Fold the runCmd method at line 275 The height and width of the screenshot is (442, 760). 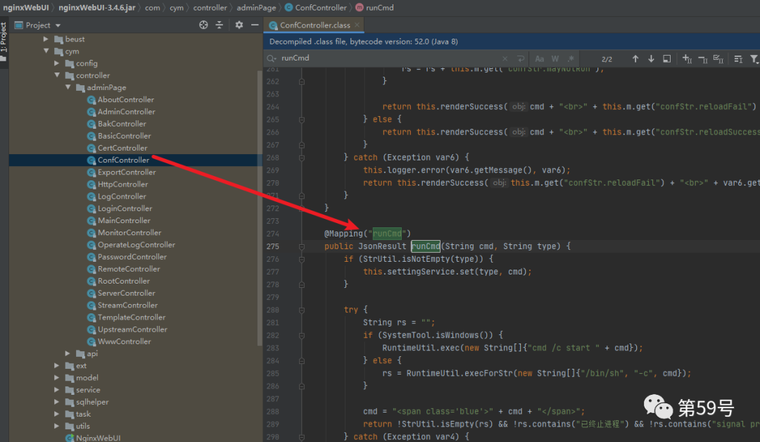pos(301,246)
